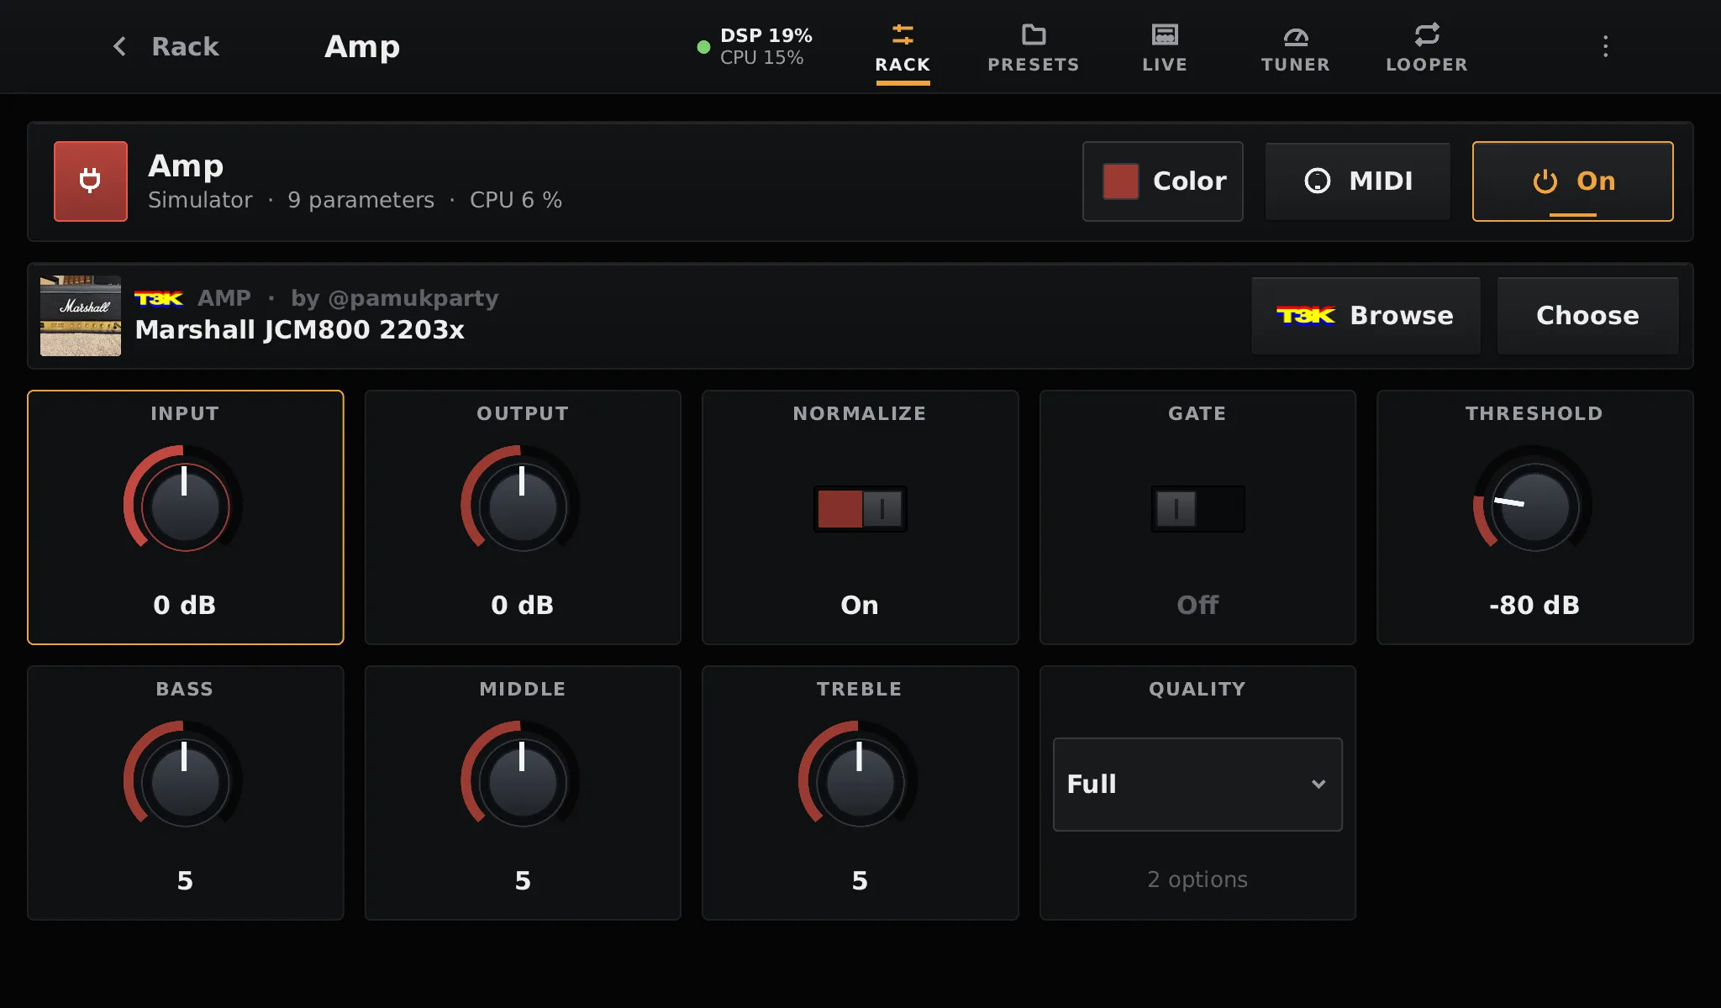
Task: Toggle the NORMALIZE switch
Action: 860,508
